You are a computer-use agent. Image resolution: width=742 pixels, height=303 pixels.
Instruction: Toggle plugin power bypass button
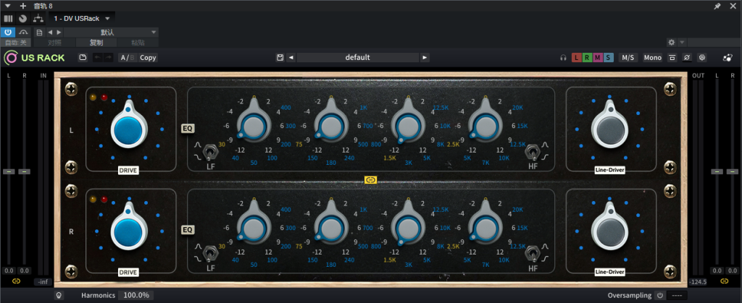pos(8,33)
